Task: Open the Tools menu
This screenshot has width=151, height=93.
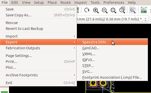Action: click(95, 3)
